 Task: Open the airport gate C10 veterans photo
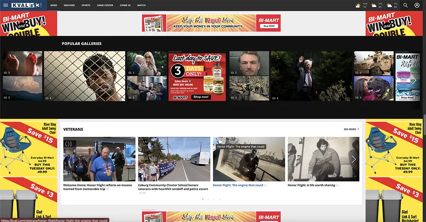[x=99, y=159]
